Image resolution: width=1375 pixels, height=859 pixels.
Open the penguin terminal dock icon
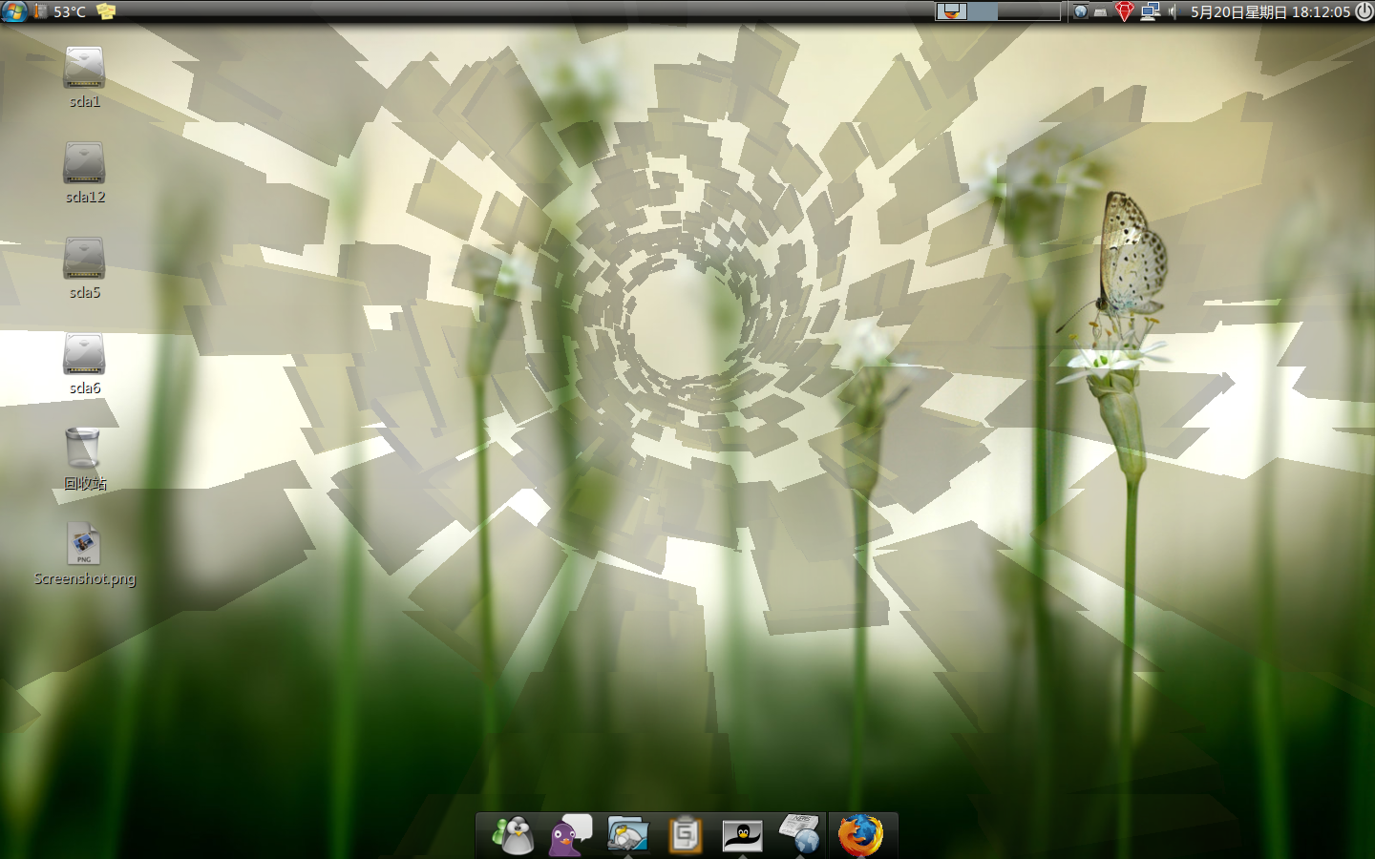[742, 836]
